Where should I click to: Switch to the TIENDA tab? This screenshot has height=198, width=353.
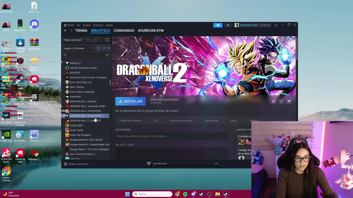click(x=81, y=31)
